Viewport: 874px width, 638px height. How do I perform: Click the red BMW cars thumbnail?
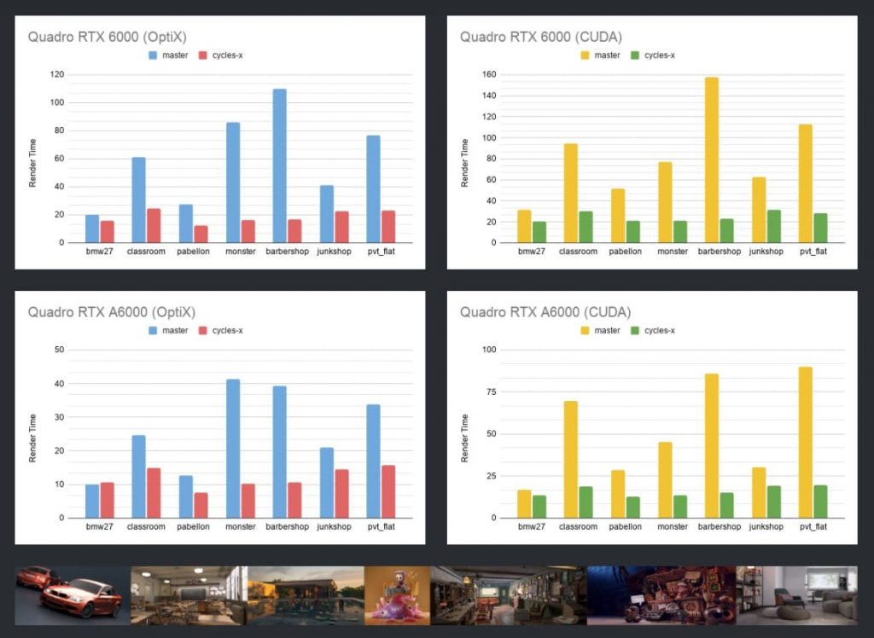click(x=73, y=594)
